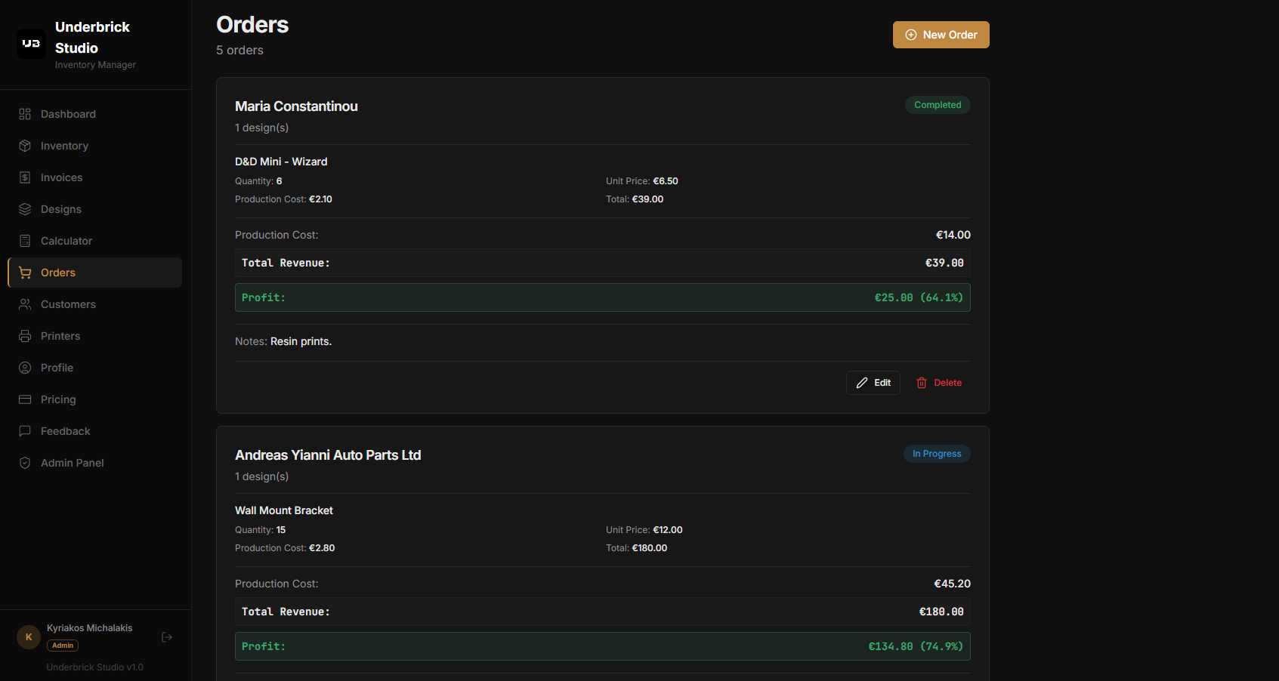
Task: Delete Maria Constantinou's order
Action: [x=939, y=383]
